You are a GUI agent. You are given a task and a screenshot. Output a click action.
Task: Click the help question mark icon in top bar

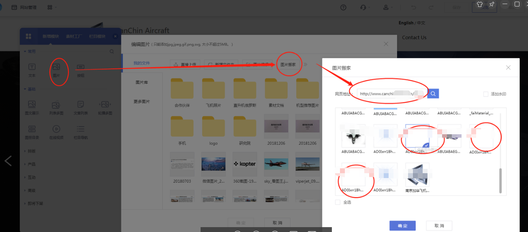pyautogui.click(x=343, y=7)
